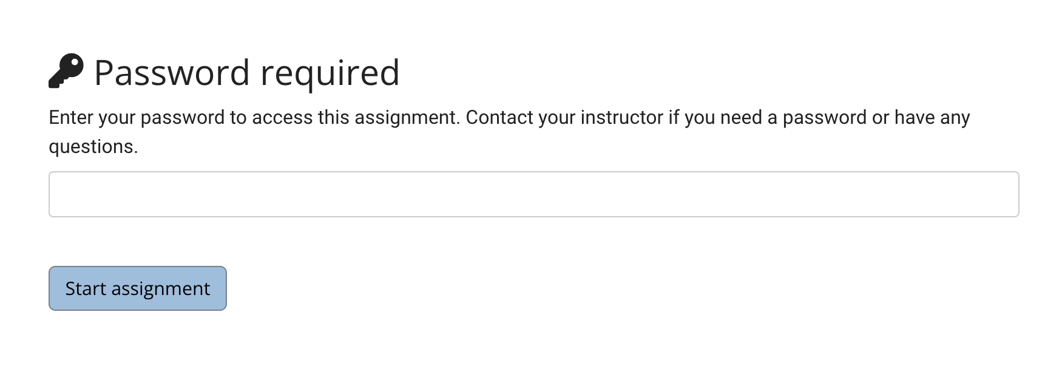Focus the empty password input field

click(533, 194)
